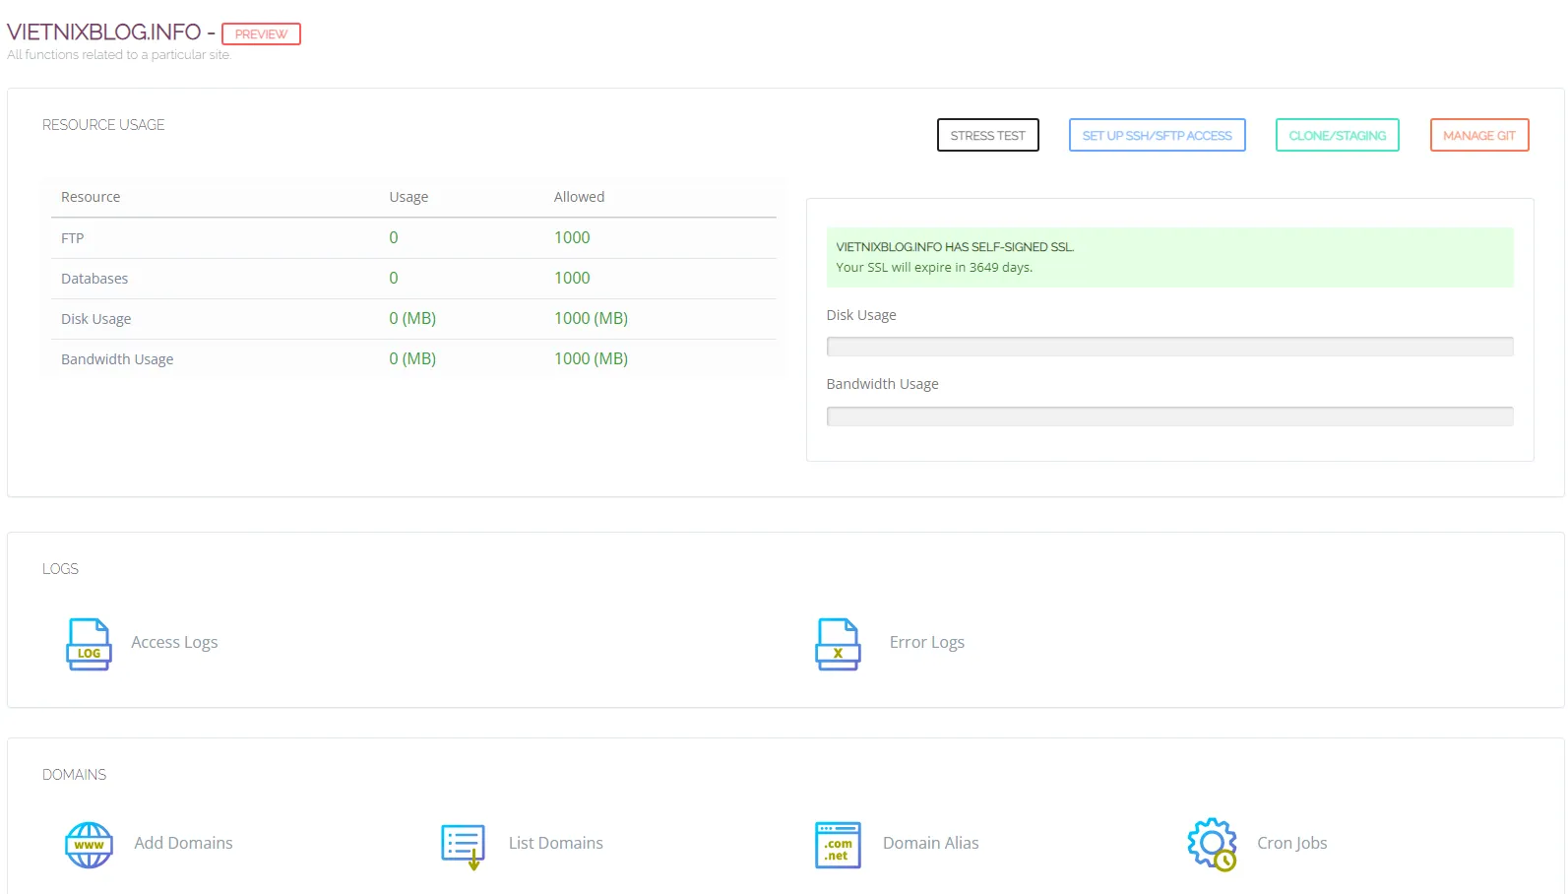The image size is (1568, 894).
Task: Click the Allowed column header
Action: (x=579, y=197)
